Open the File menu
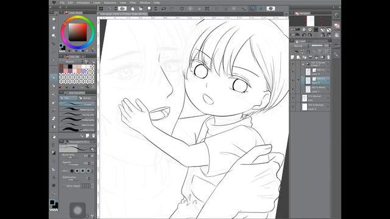 (x=62, y=2)
